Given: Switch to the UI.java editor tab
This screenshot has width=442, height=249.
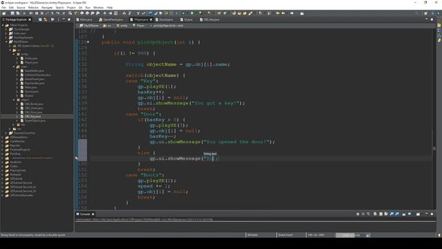Looking at the screenshot, I should tap(186, 19).
